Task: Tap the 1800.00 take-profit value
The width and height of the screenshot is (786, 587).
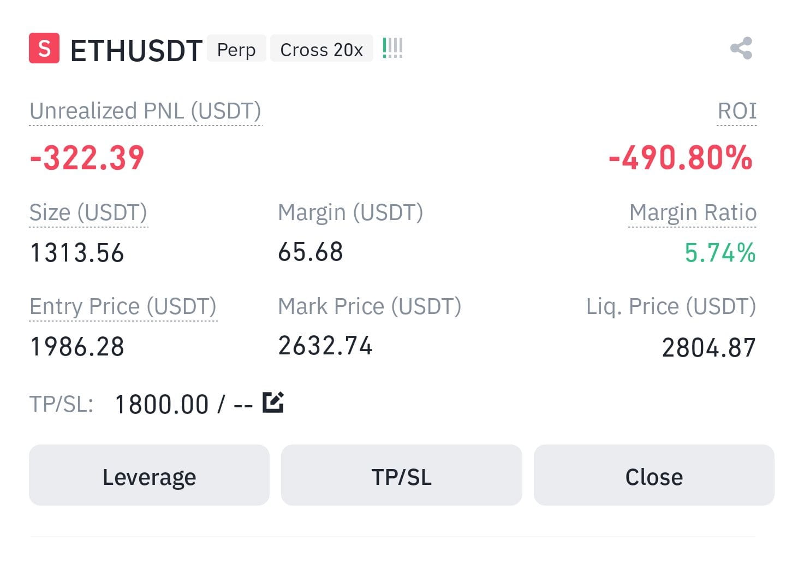Action: pyautogui.click(x=162, y=405)
